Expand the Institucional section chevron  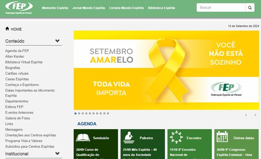57,153
